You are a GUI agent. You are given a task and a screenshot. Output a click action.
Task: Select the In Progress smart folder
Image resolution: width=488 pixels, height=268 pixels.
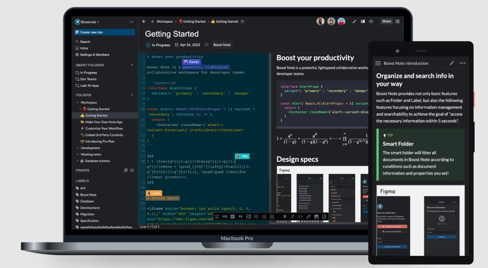86,73
